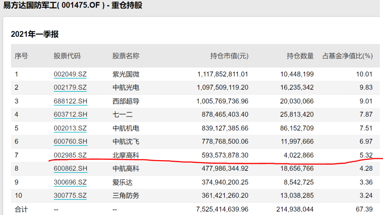The image size is (383, 215).
Task: Click the 持仓市值(元) column header
Action: (x=229, y=56)
